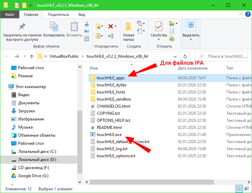Select Этот компьютер in the navigation pane

tap(31, 87)
